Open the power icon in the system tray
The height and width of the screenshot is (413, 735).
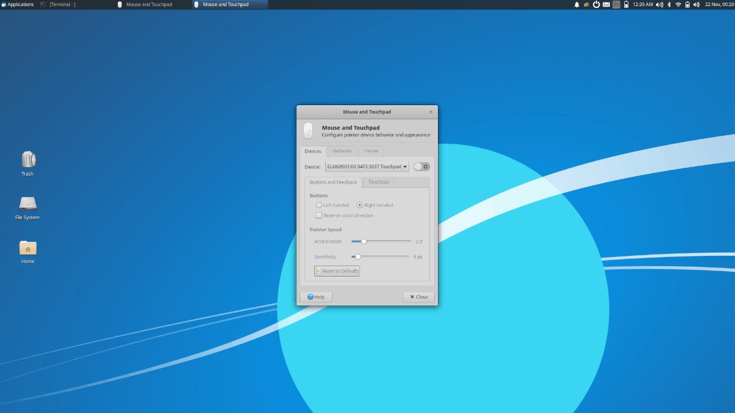[596, 4]
